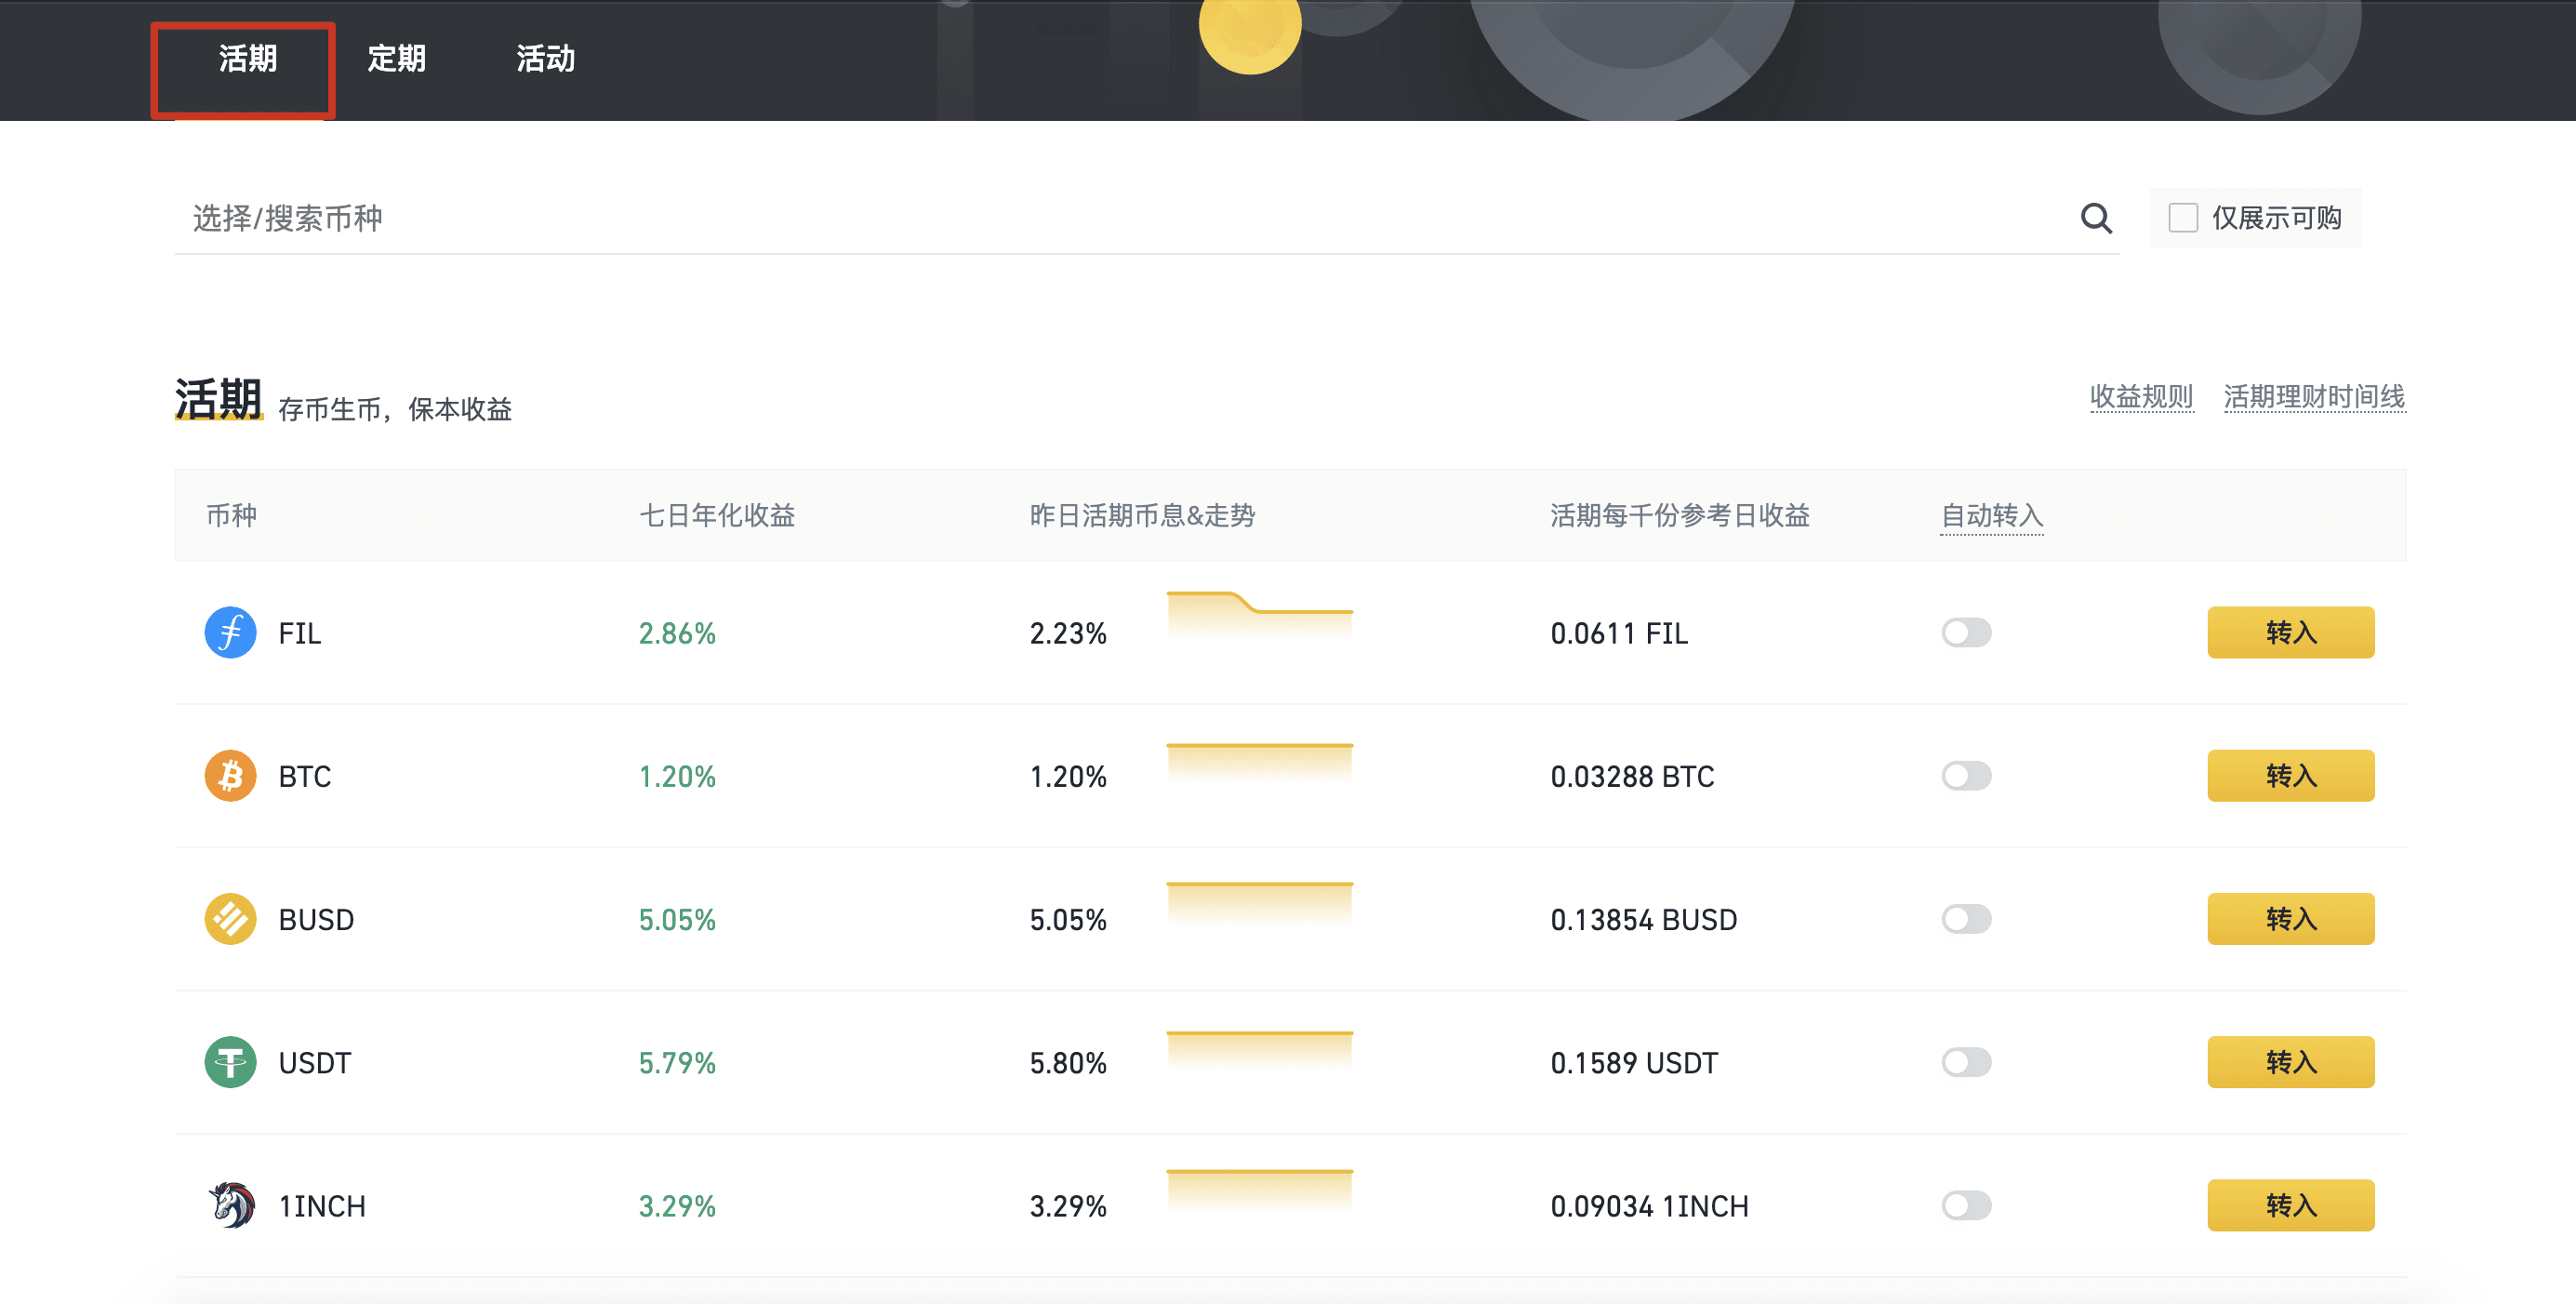Open BTC yield trend chart
Viewport: 2576px width, 1304px height.
pyautogui.click(x=1260, y=762)
